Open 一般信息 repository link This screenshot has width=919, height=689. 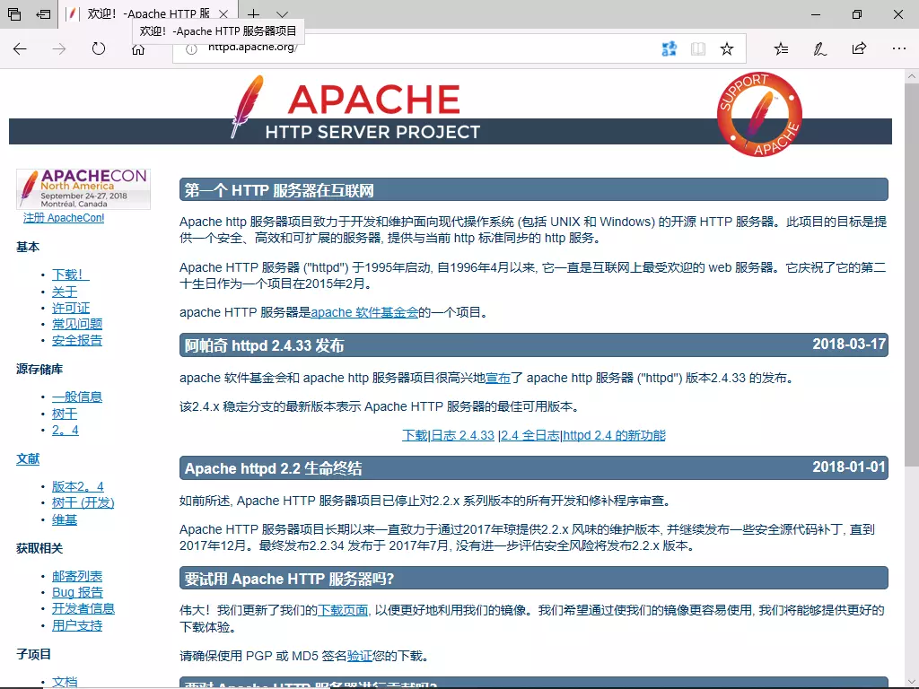(77, 397)
